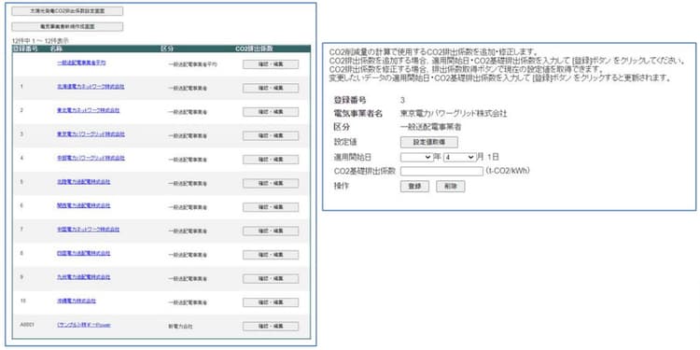Open the 関西電力送配電株式会社 link
The image size is (700, 350).
coord(83,205)
